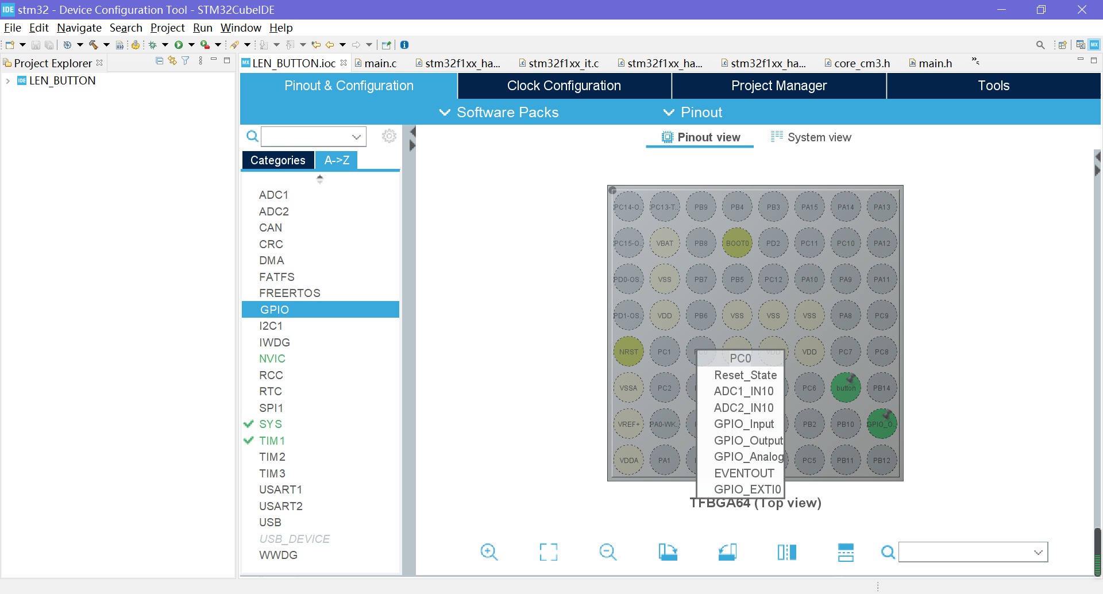The width and height of the screenshot is (1103, 594).
Task: Click the New file toolbar icon
Action: (x=10, y=45)
